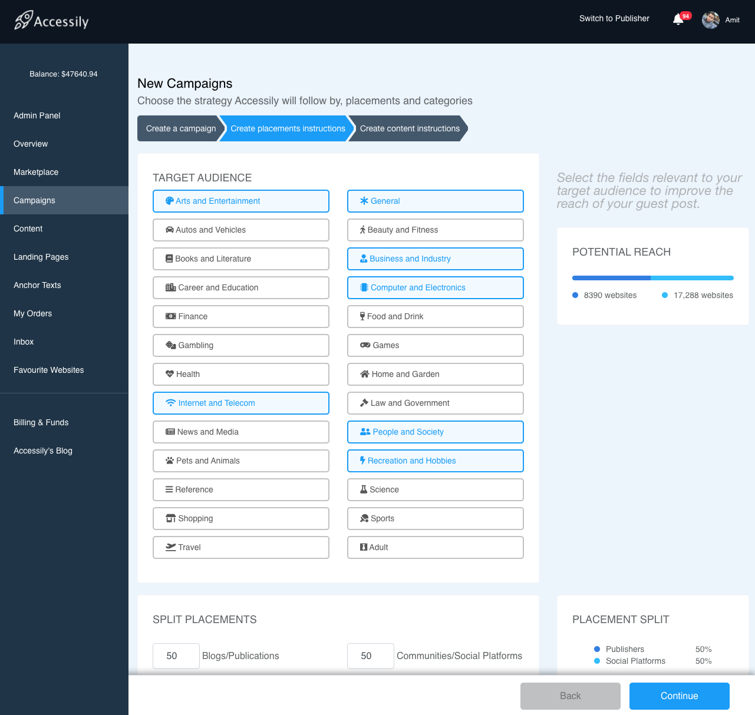Click the car icon for Autos and Vehicles
Viewport: 755px width, 715px height.
pyautogui.click(x=170, y=230)
